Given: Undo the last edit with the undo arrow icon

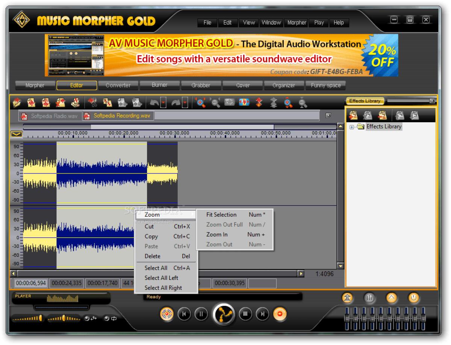Looking at the screenshot, I should [x=155, y=102].
